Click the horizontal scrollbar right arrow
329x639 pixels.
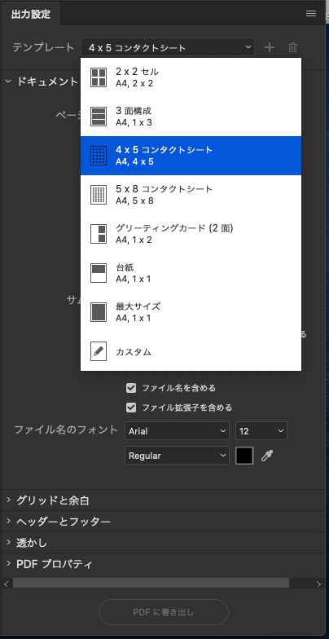(318, 584)
